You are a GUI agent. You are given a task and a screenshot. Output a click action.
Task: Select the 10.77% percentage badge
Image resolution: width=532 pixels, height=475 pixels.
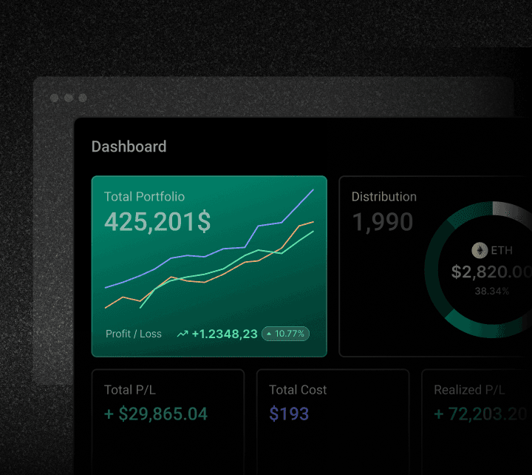285,334
